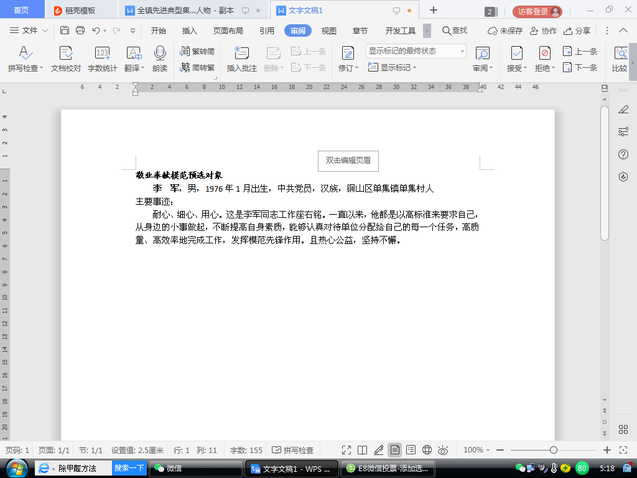Open the 审阅 review pane button
The width and height of the screenshot is (637, 478).
click(x=482, y=59)
